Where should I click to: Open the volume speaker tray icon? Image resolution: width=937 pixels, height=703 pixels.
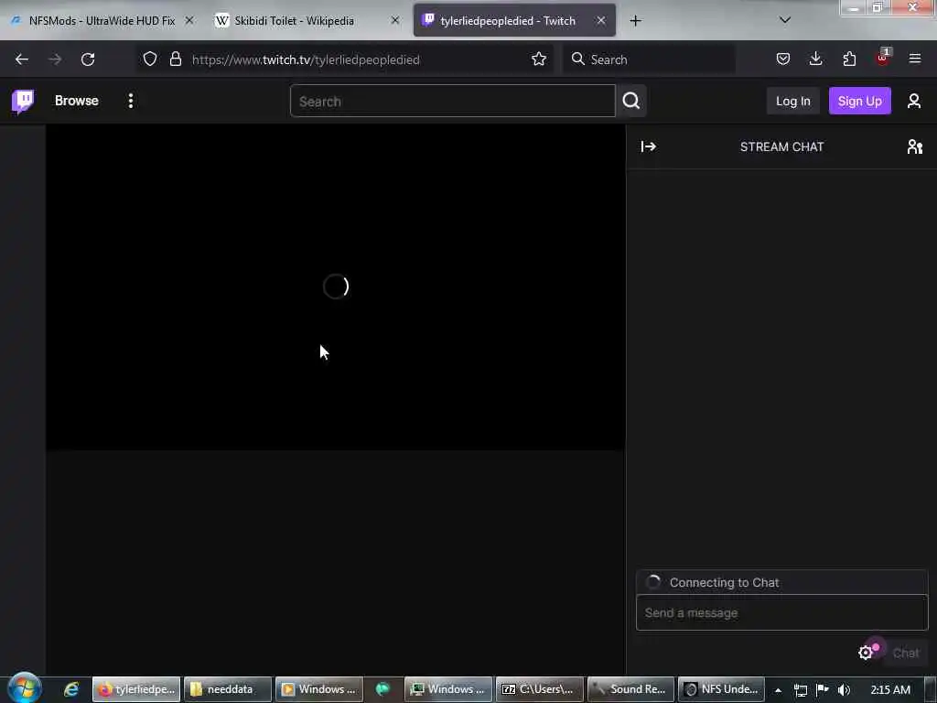click(844, 690)
